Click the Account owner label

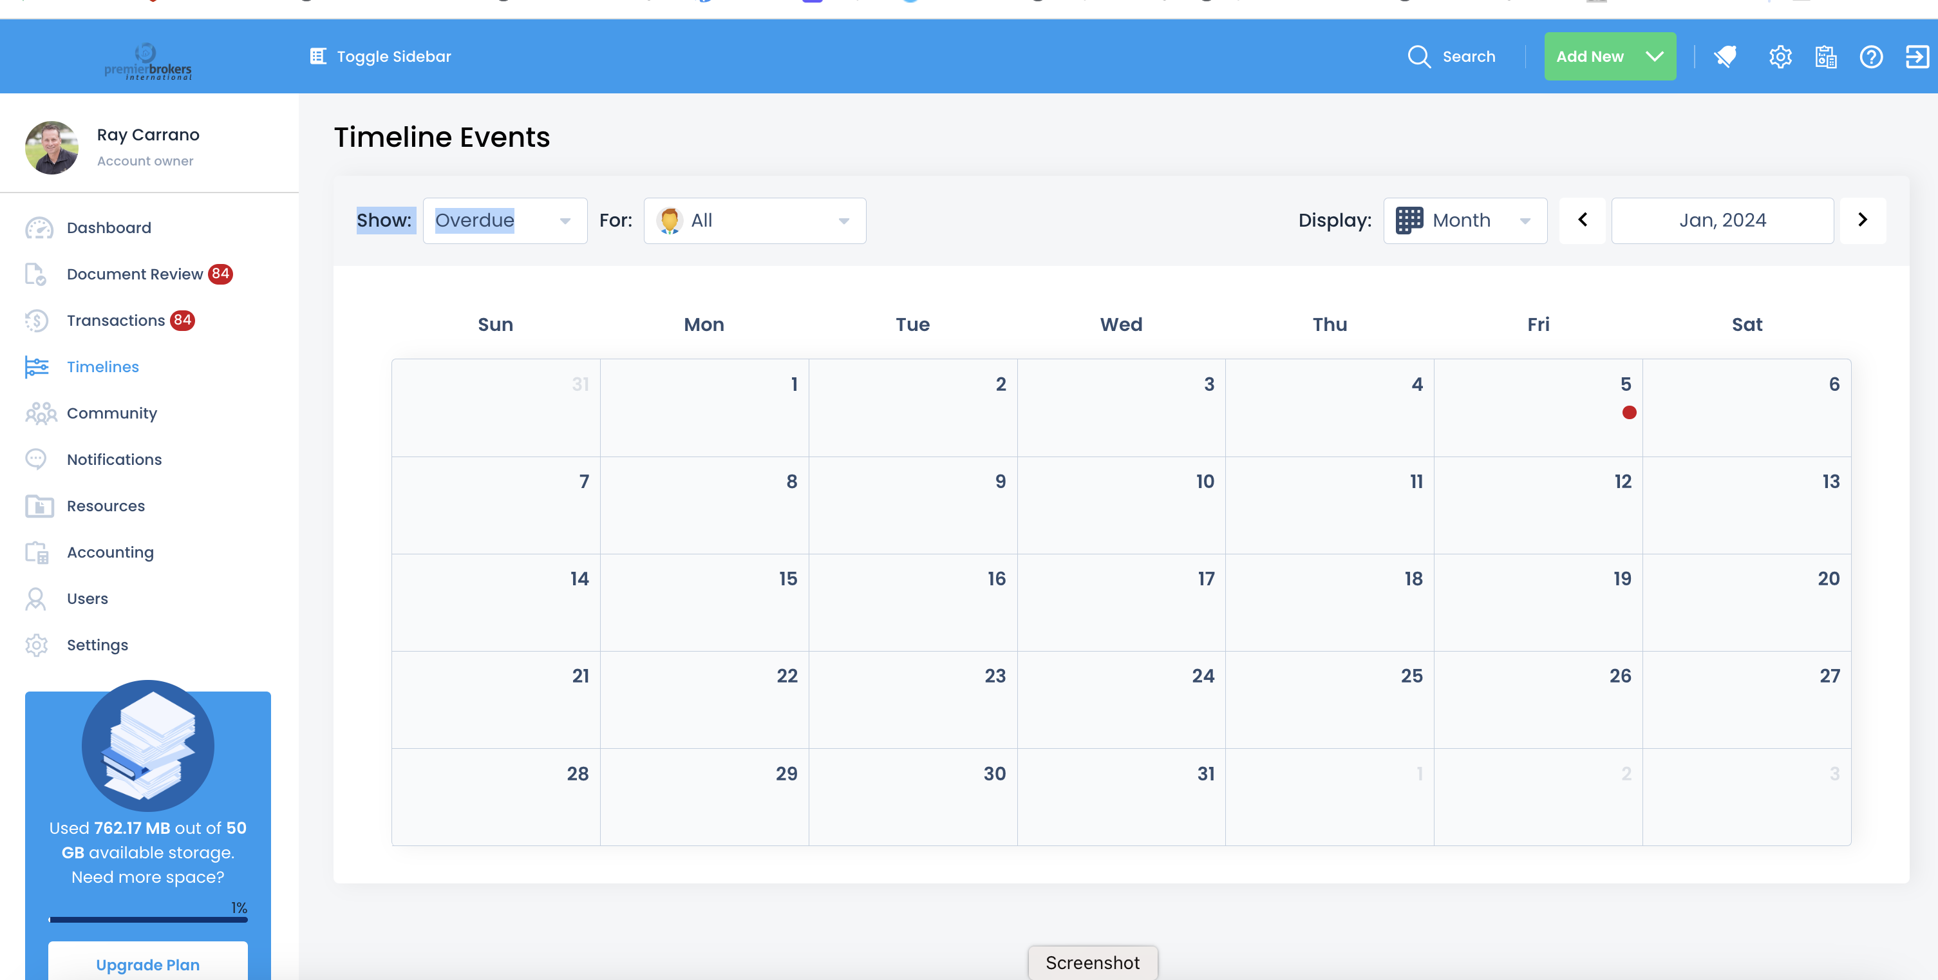(x=146, y=161)
